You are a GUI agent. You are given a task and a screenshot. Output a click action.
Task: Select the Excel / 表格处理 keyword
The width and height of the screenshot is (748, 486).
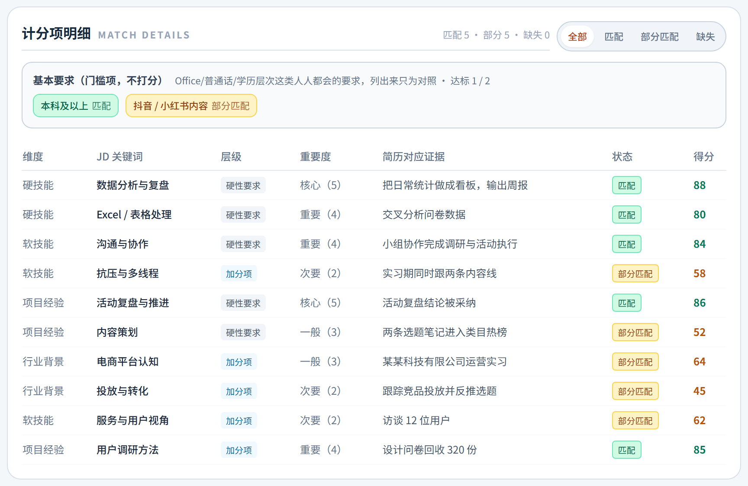click(x=134, y=214)
